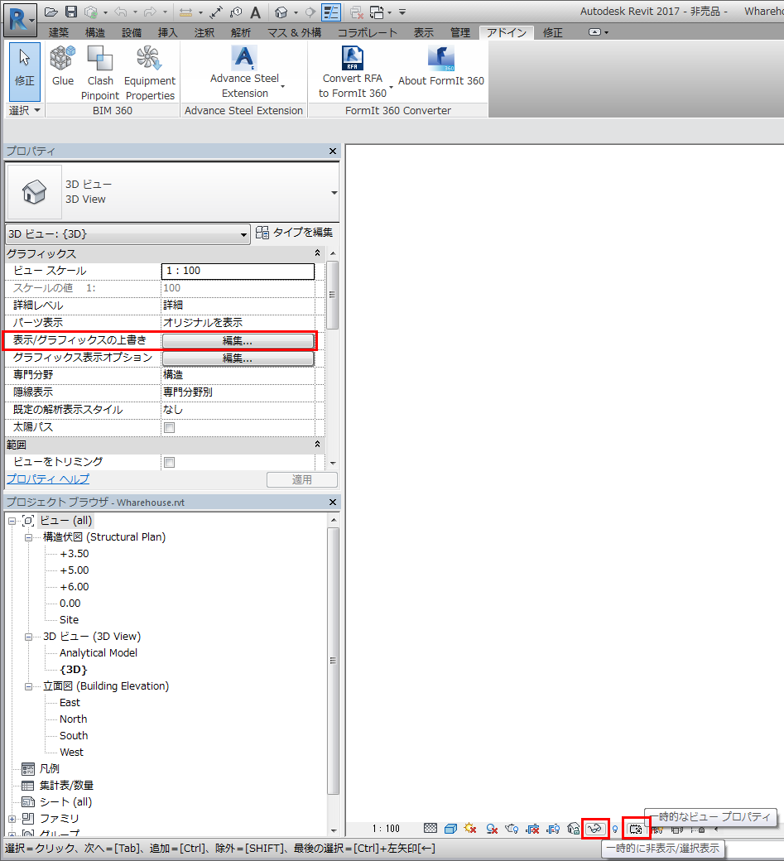The image size is (784, 861).
Task: Click the Reveal Hidden Elements lightbulb icon
Action: 615,830
